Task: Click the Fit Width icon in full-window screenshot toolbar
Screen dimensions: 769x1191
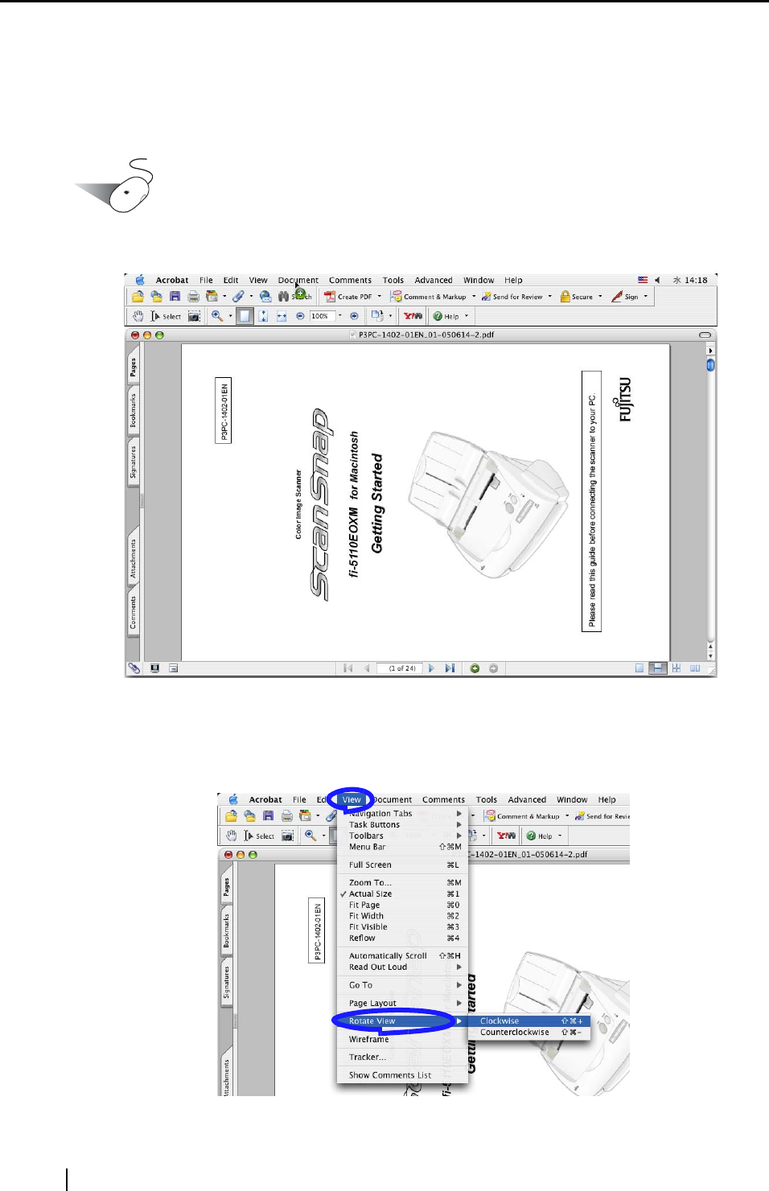Action: (x=282, y=316)
